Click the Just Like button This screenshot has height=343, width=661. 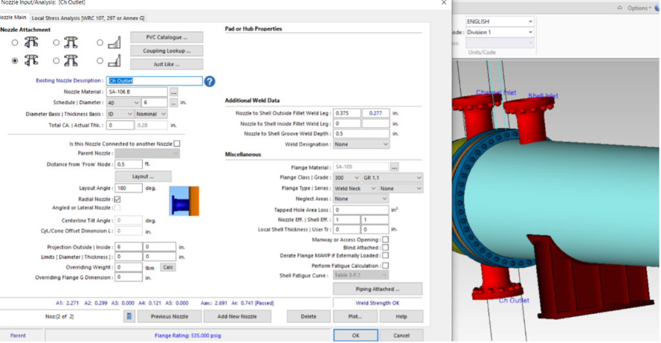(x=167, y=64)
